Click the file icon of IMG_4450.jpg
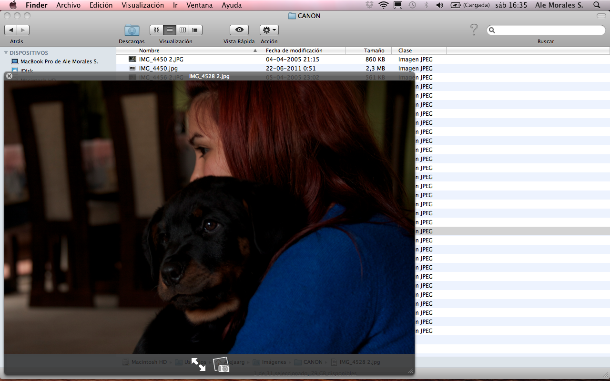610x381 pixels. [132, 69]
